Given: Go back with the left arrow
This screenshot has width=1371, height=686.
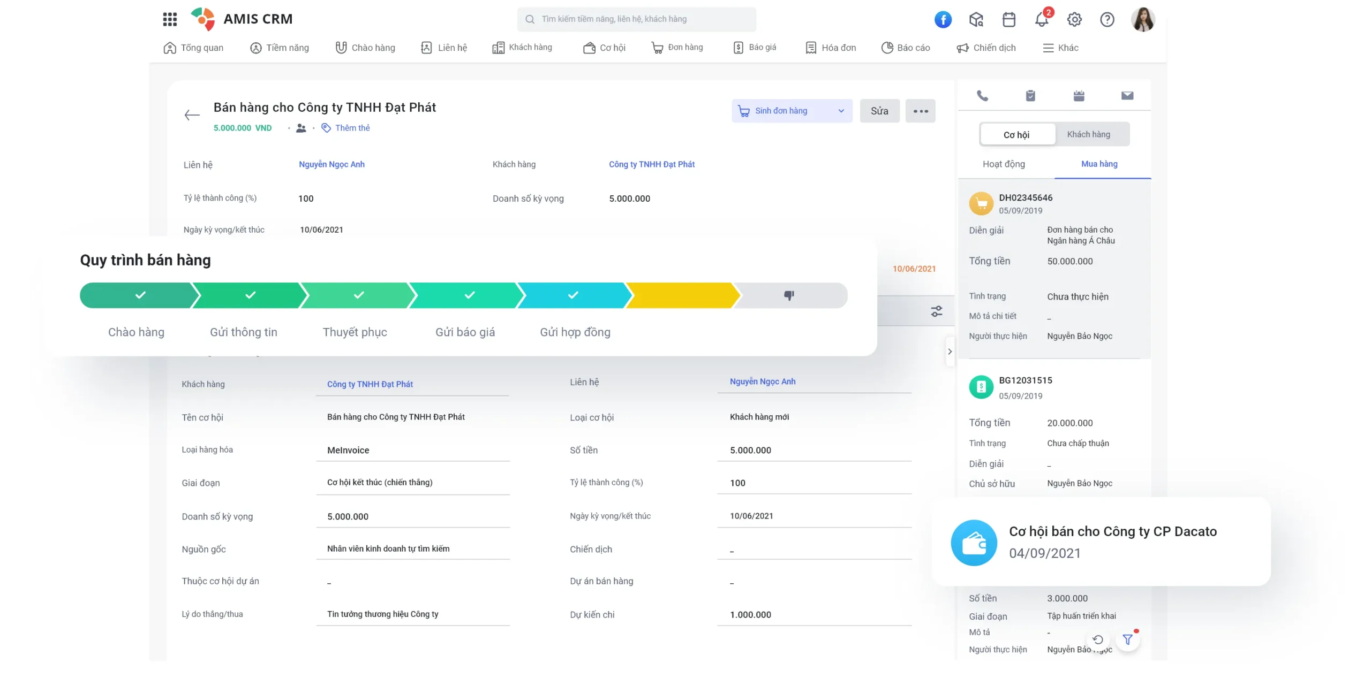Looking at the screenshot, I should click(x=192, y=115).
